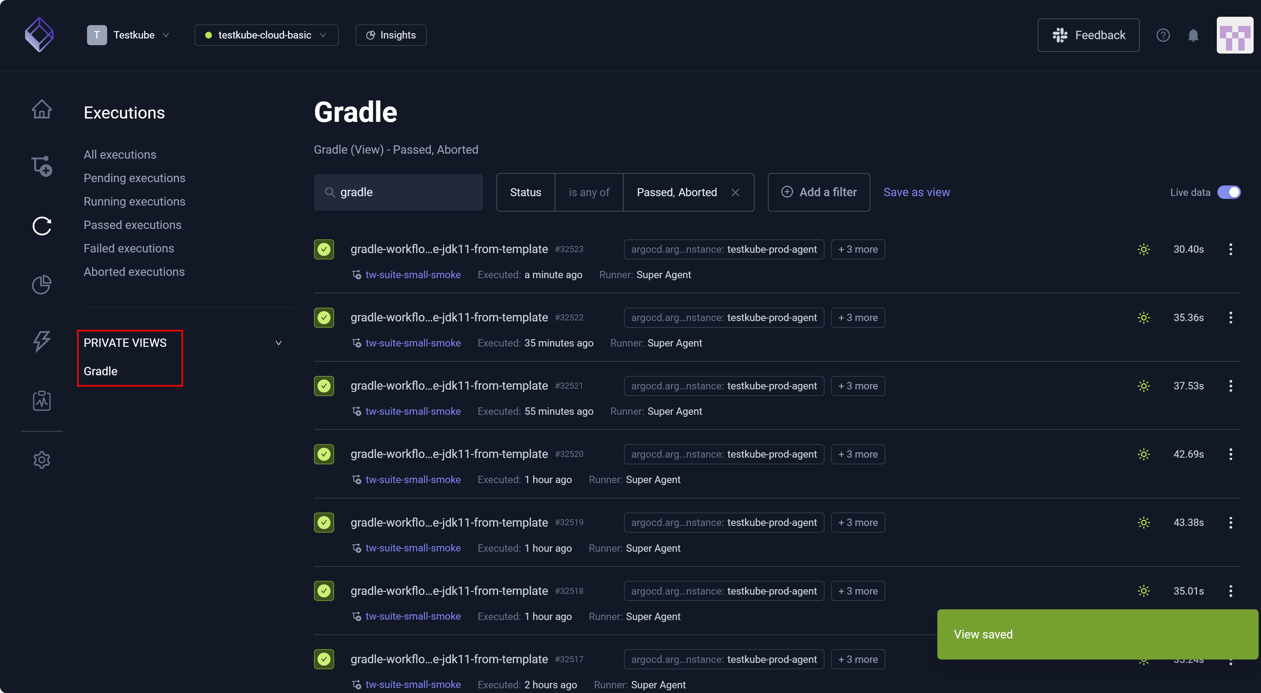Click the notifications bell icon

click(x=1193, y=35)
